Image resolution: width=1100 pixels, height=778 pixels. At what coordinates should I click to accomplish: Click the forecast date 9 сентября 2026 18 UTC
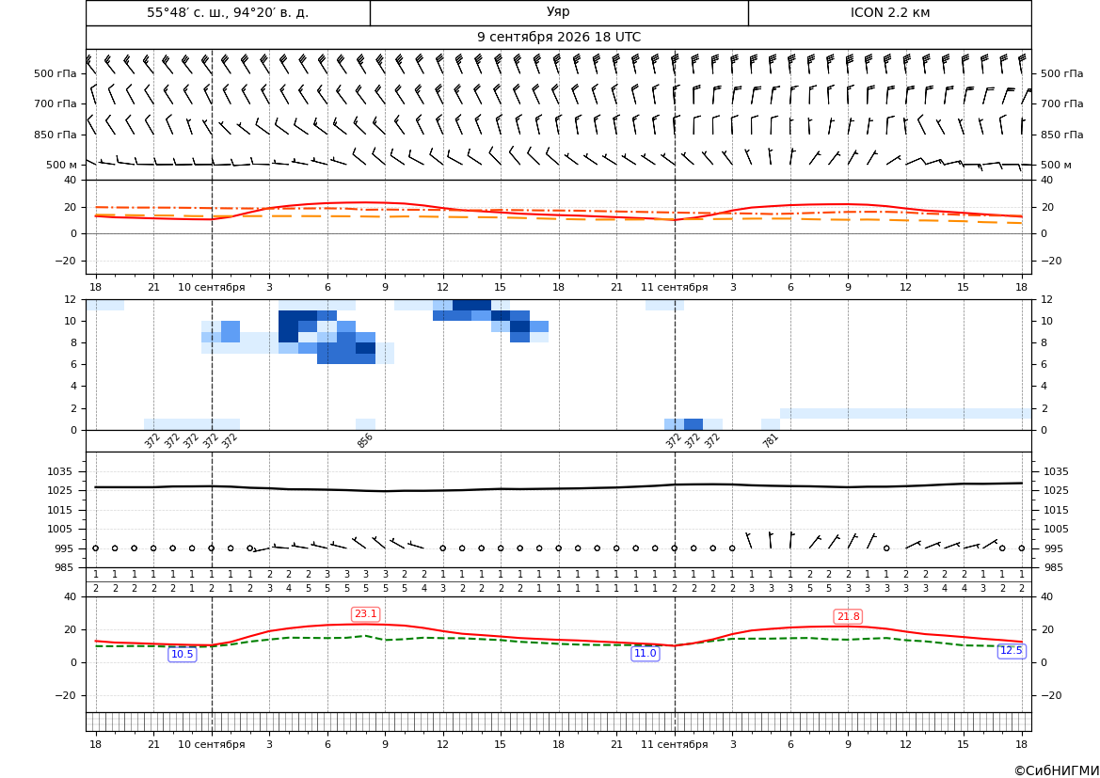pos(558,38)
